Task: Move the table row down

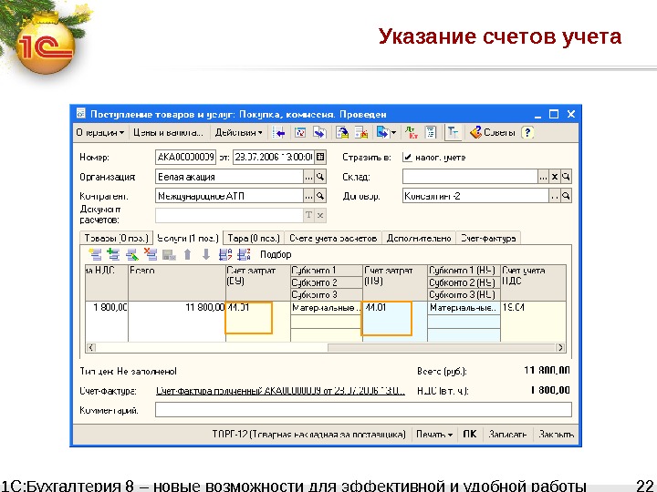Action: click(205, 254)
